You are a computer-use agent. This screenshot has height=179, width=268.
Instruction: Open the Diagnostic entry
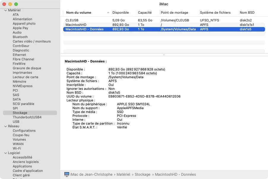coord(21,50)
